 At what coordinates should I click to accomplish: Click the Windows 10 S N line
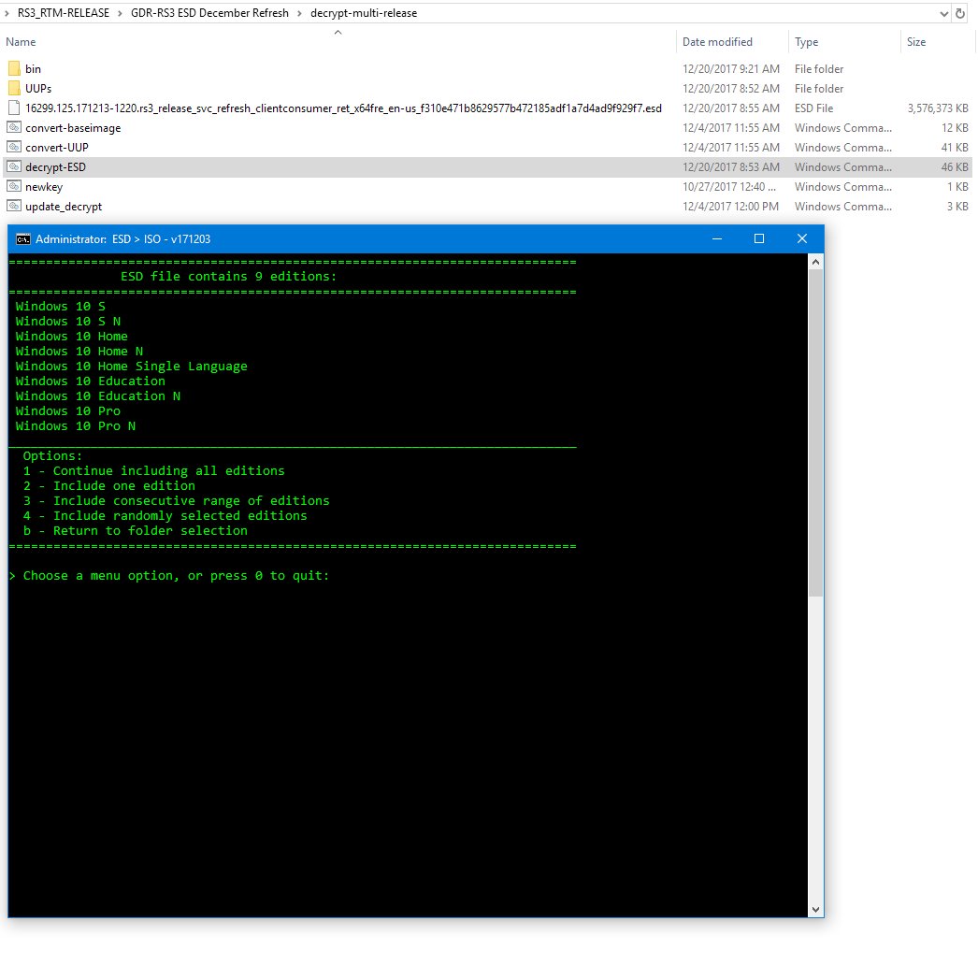click(x=68, y=321)
